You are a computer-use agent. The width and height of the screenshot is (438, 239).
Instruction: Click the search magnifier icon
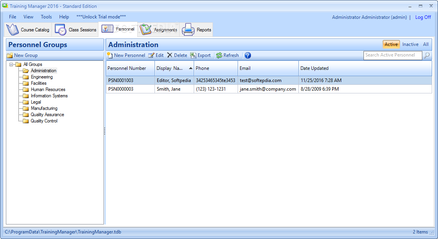(427, 55)
